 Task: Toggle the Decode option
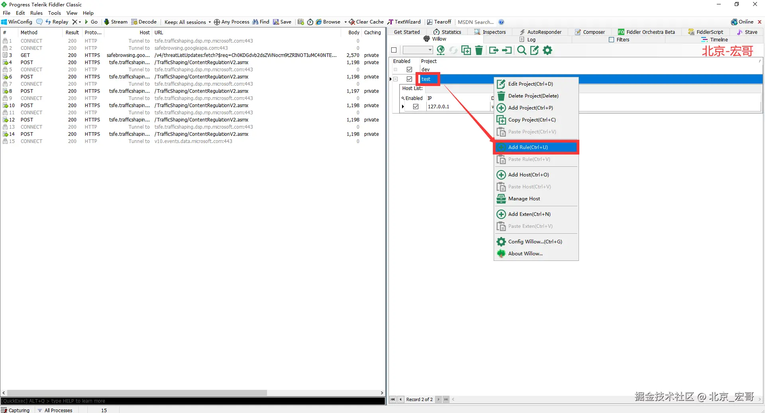(144, 22)
